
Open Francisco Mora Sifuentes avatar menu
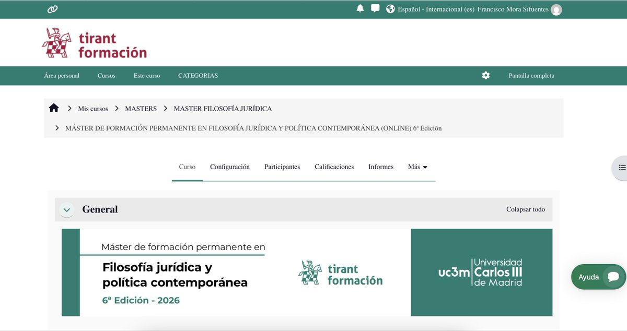556,9
